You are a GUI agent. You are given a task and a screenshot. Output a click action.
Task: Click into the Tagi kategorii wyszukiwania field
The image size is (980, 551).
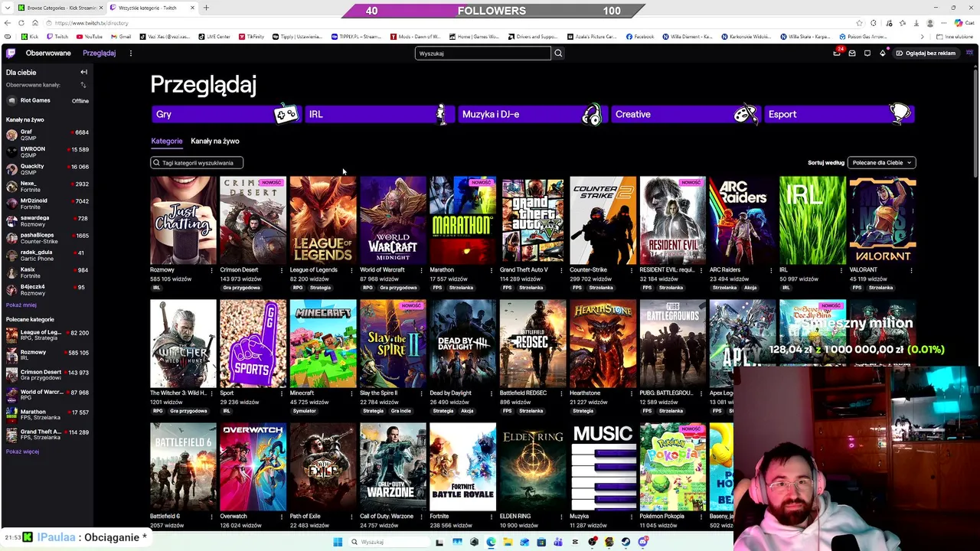197,162
